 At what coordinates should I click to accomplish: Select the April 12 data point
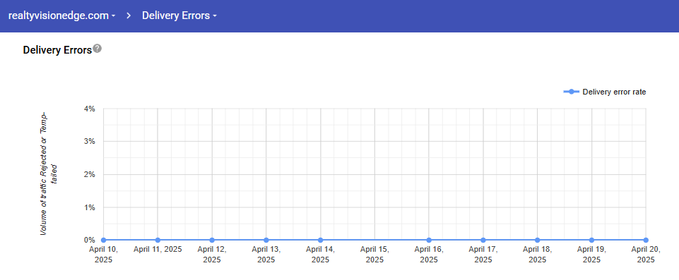pos(212,240)
